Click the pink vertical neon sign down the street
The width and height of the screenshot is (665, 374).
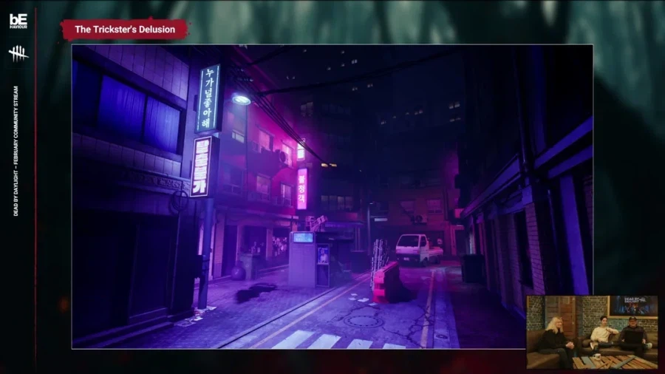[301, 188]
